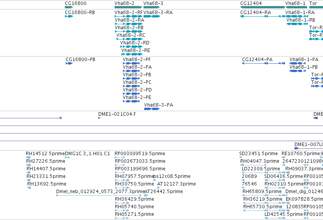Select the RH07957.5prime EST label
Image resolution: width=323 pixels, height=220 pixels.
point(134,176)
